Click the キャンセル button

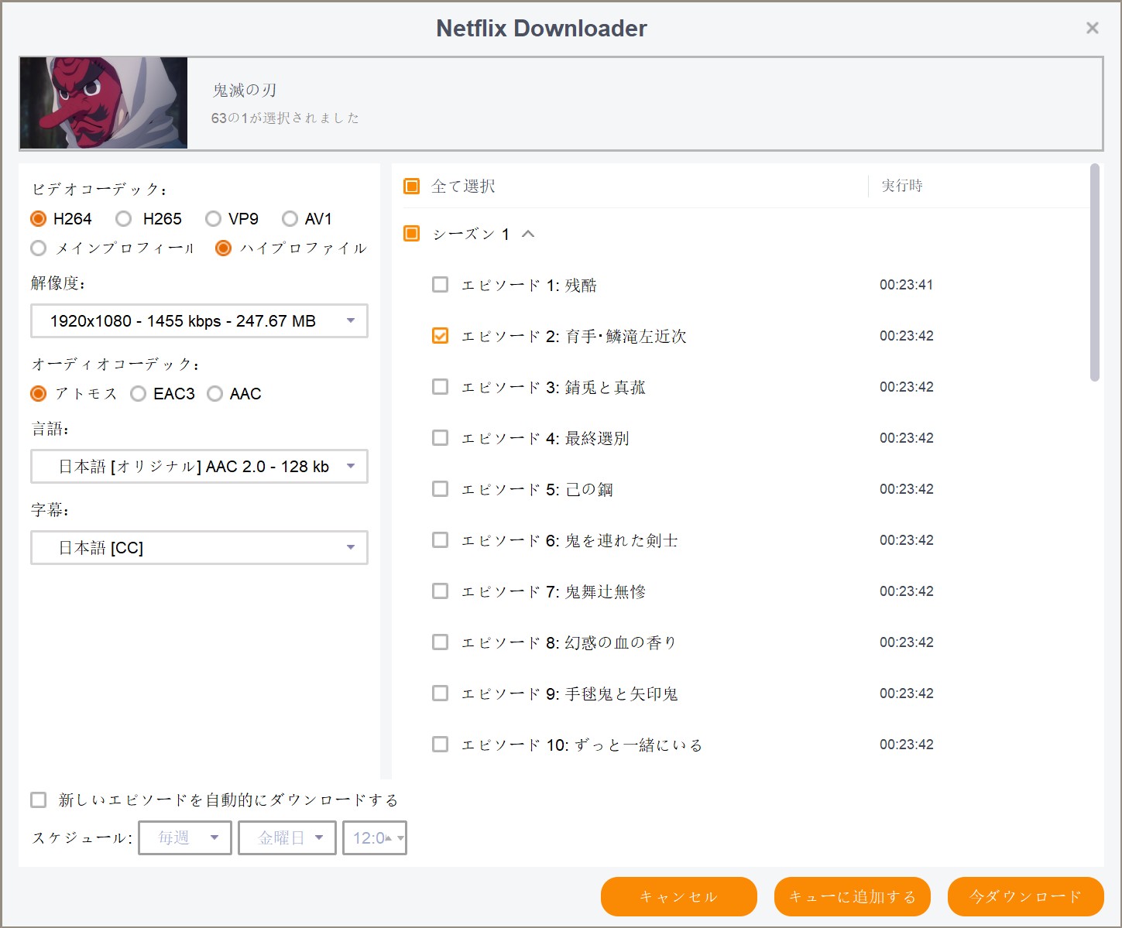point(679,896)
